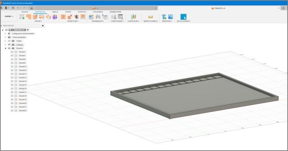
Task: Open the CONFIGURAR menu label
Action: 117,21
